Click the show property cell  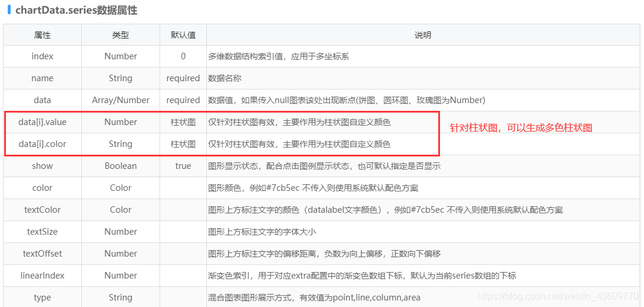click(42, 166)
